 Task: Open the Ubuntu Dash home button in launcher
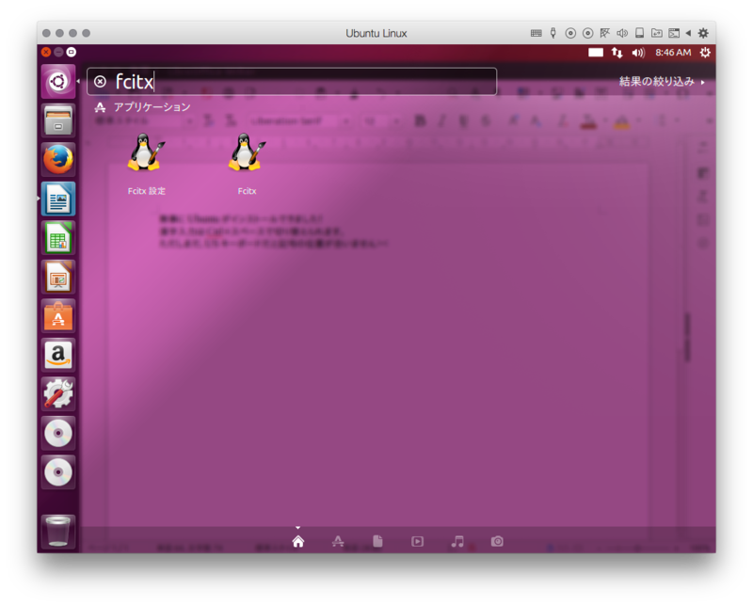click(58, 82)
